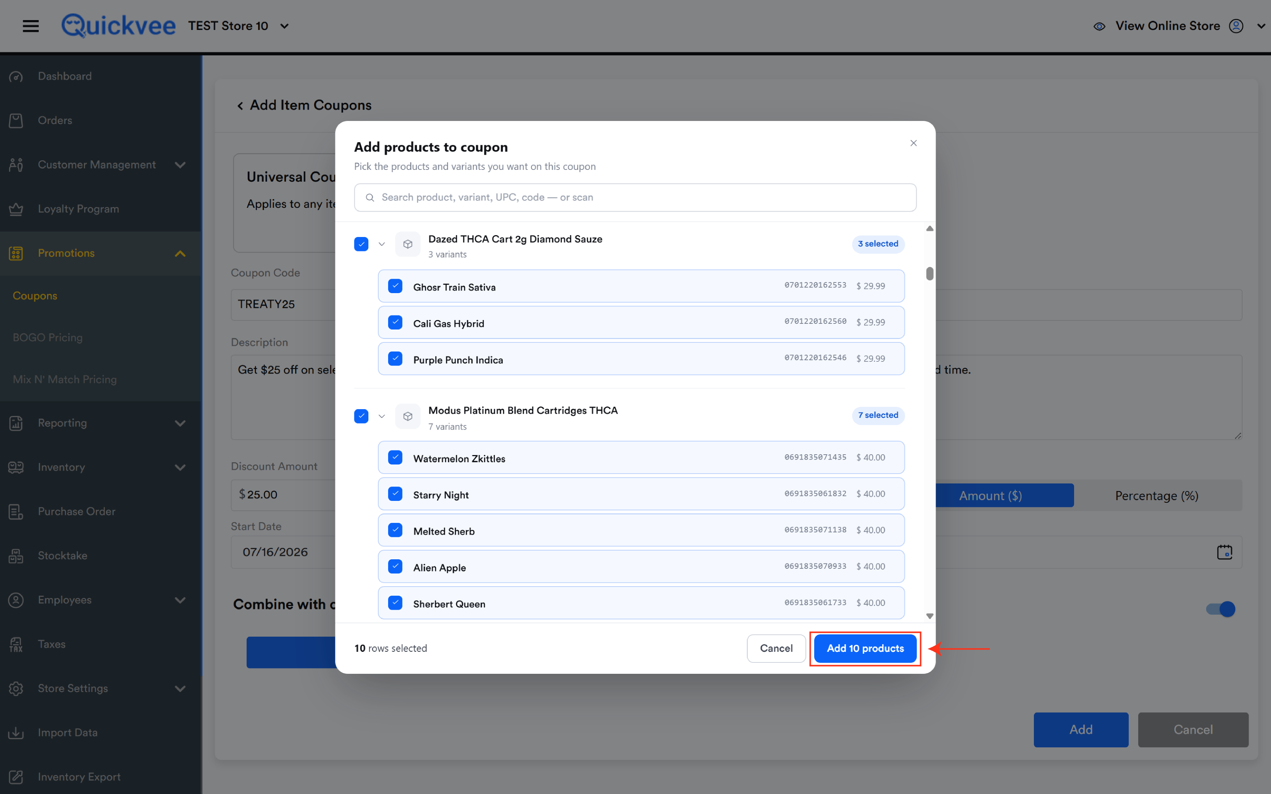Click the dialog list scrollbar thumb

pyautogui.click(x=930, y=274)
